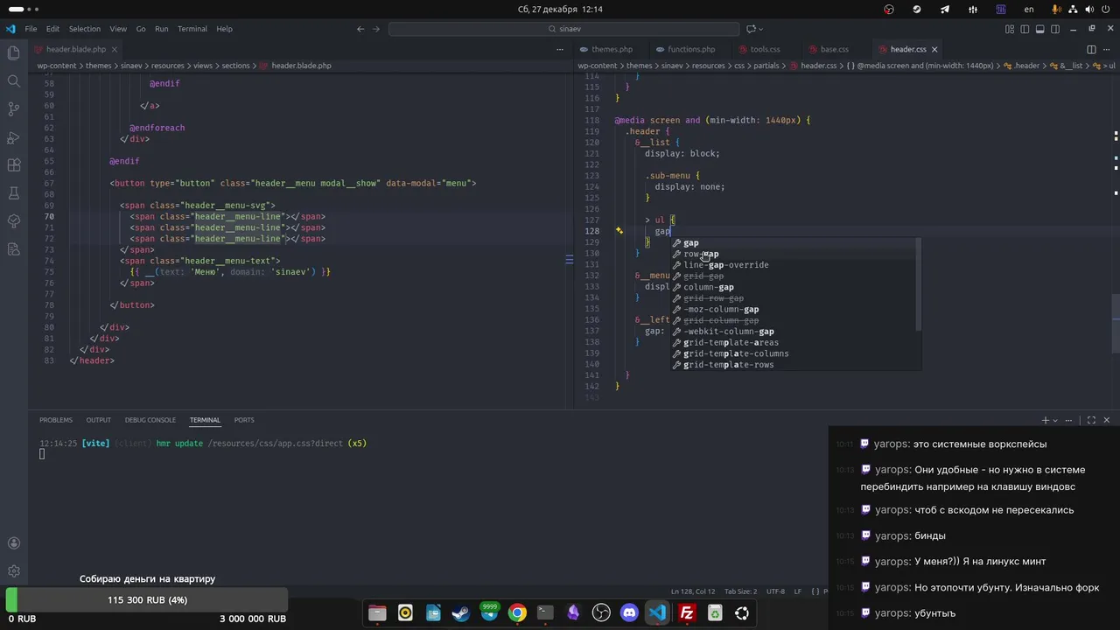Viewport: 1120px width, 630px height.
Task: Open Telegram tray icon in top bar
Action: [945, 10]
